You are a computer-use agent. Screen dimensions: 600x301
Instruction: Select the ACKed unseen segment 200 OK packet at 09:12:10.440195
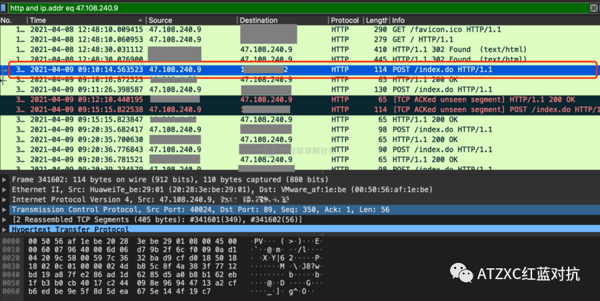[x=300, y=99]
